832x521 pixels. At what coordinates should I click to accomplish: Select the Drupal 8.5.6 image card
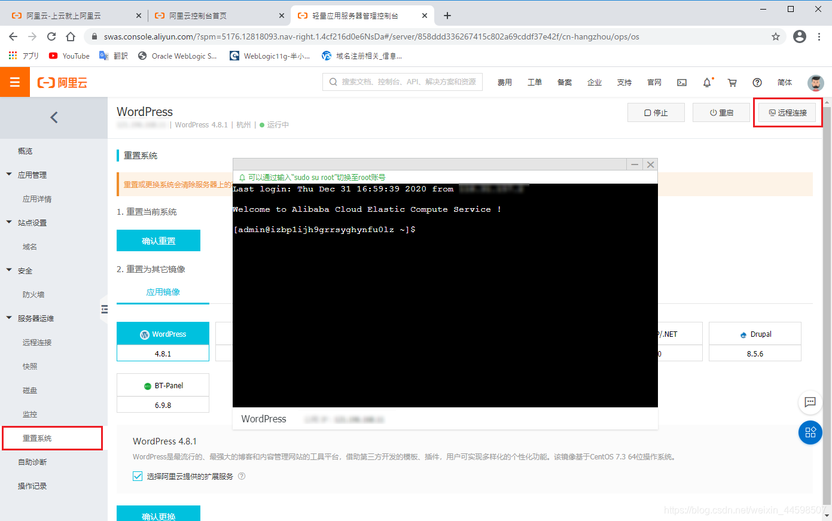pos(755,342)
